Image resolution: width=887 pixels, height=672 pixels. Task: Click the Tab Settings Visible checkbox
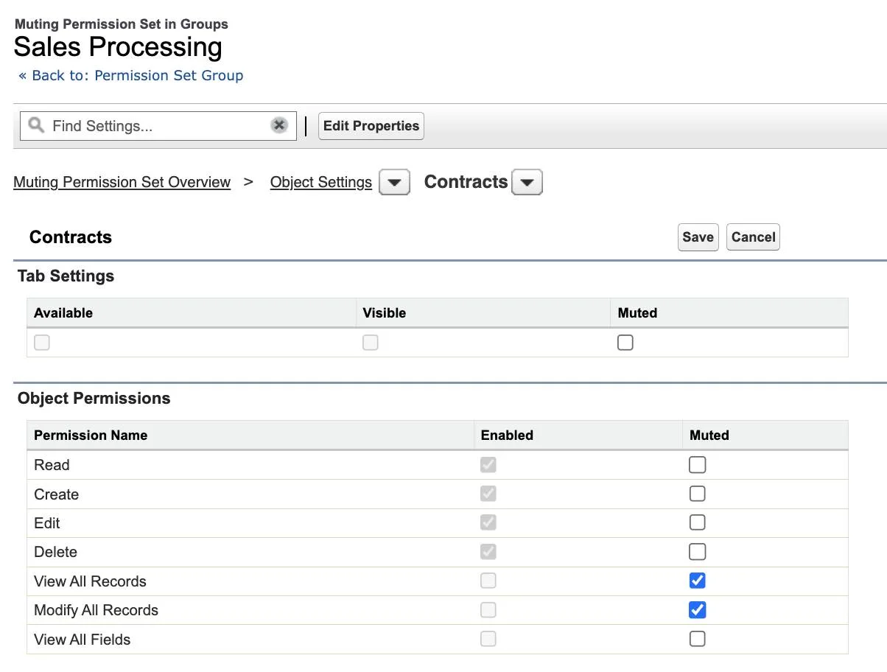(371, 343)
